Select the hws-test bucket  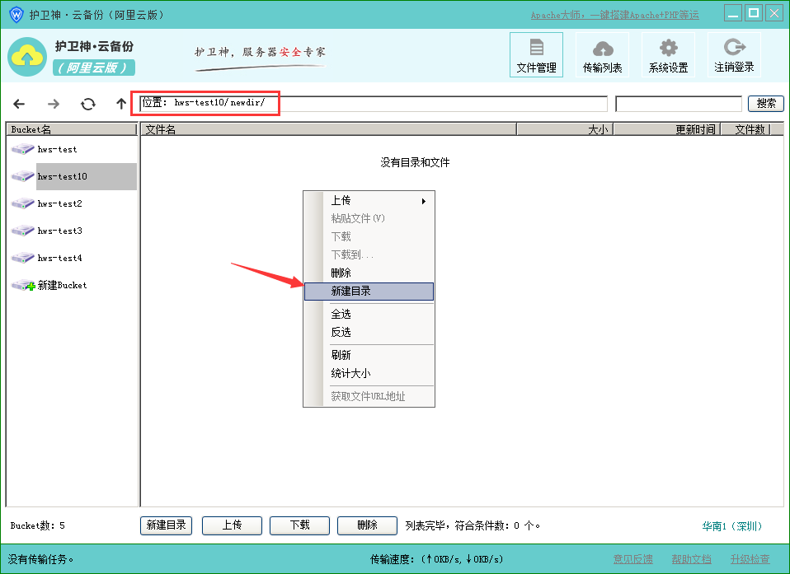[57, 149]
